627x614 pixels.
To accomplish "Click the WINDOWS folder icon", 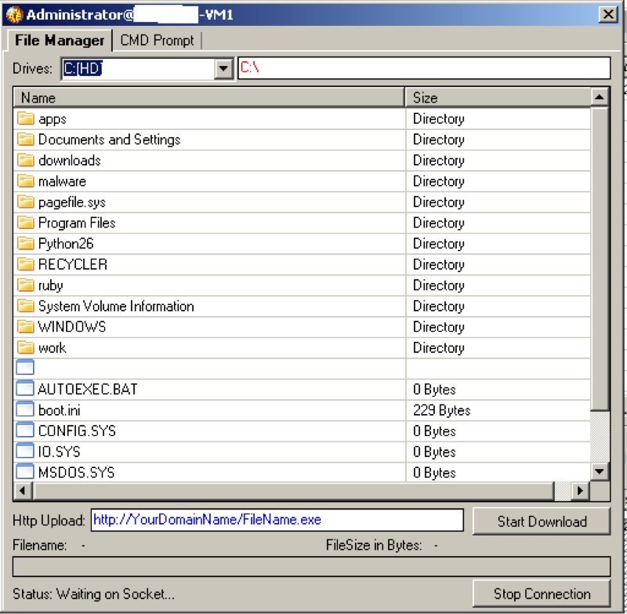I will (26, 327).
